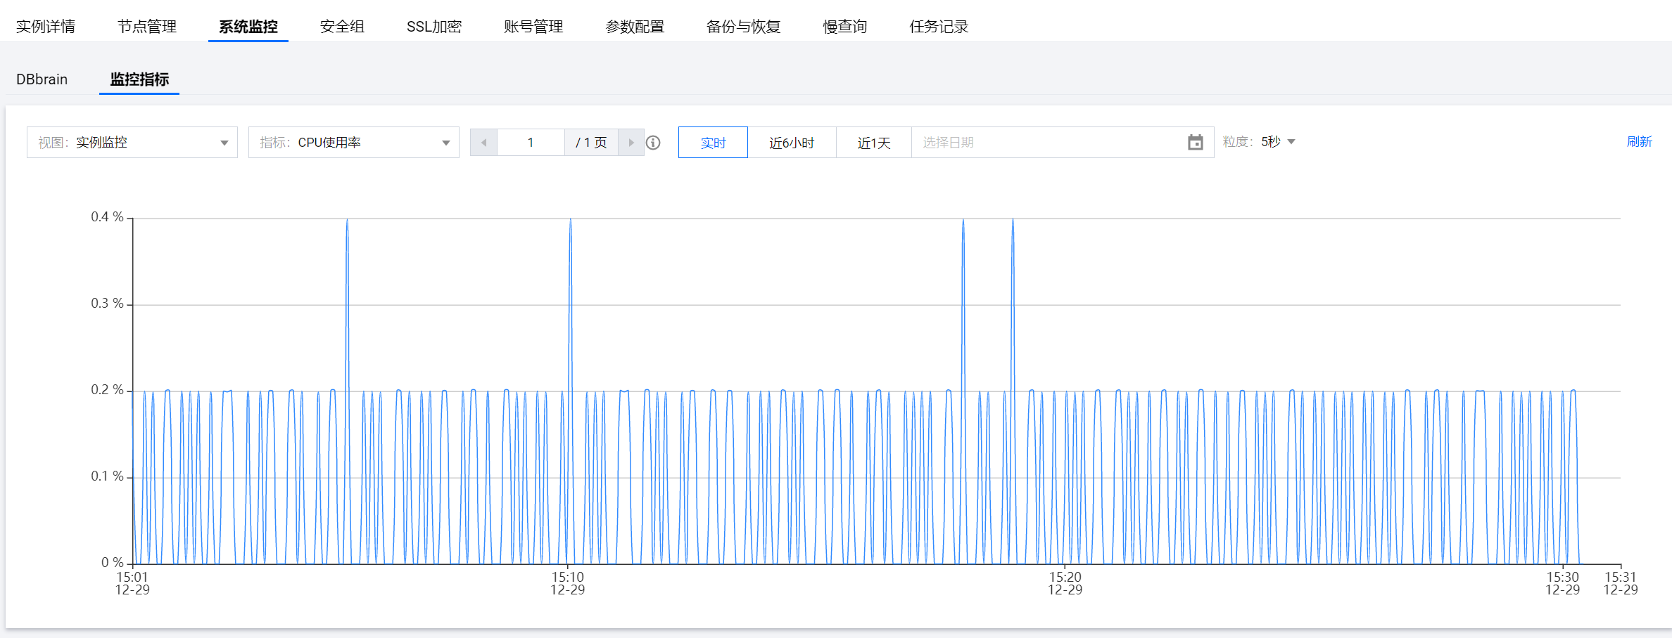
Task: View the 备份与恢复 tab
Action: tap(744, 27)
